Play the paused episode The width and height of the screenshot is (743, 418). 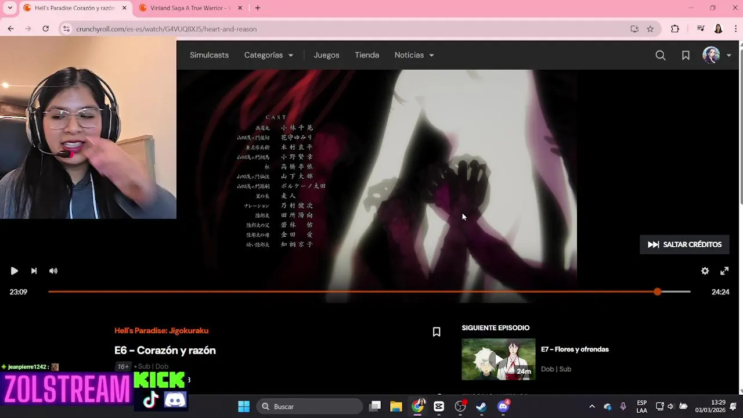pos(15,271)
